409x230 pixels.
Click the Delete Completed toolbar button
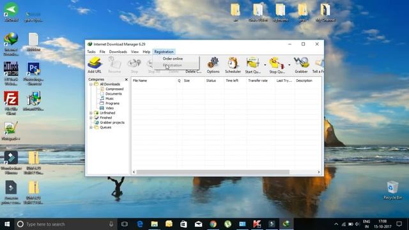[193, 71]
